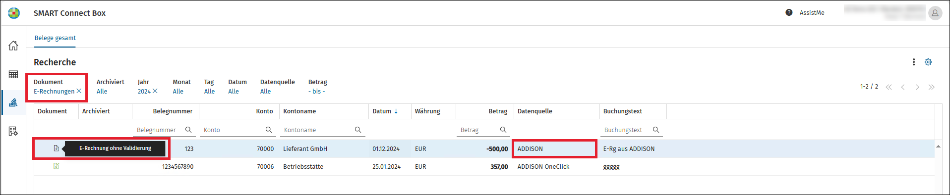The height and width of the screenshot is (195, 950).
Task: Open the Archiviert filter dropdown
Action: tap(102, 92)
